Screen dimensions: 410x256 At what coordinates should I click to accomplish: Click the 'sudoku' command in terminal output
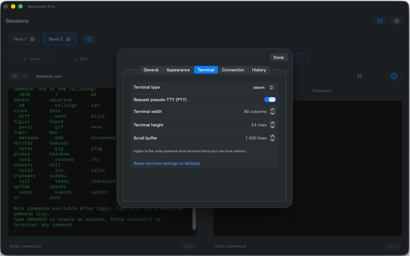[x=58, y=176]
